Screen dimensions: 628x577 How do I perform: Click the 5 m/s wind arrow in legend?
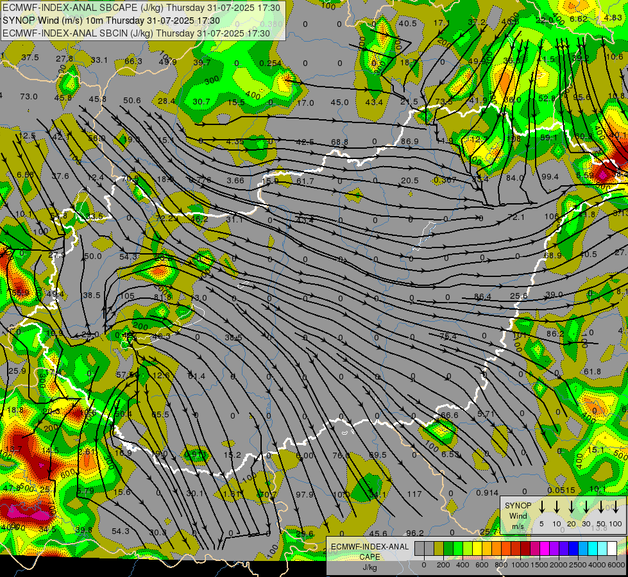tap(541, 507)
